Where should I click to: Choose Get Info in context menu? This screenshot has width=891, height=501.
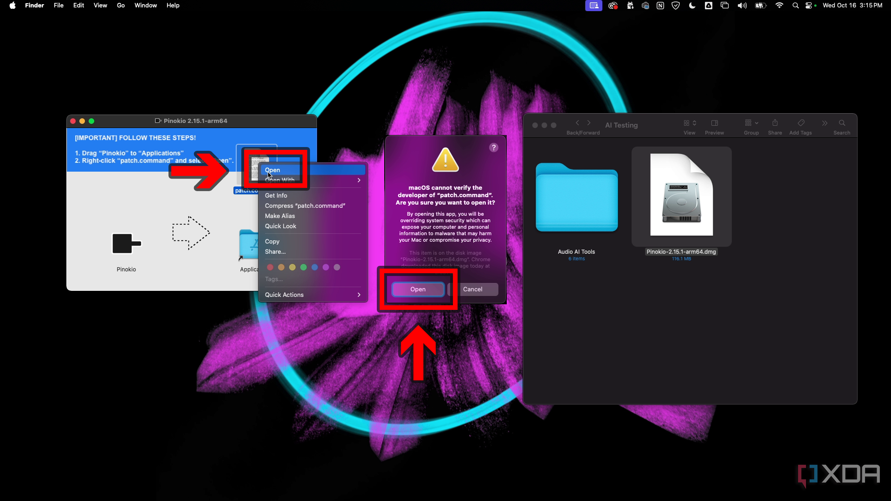tap(313, 195)
